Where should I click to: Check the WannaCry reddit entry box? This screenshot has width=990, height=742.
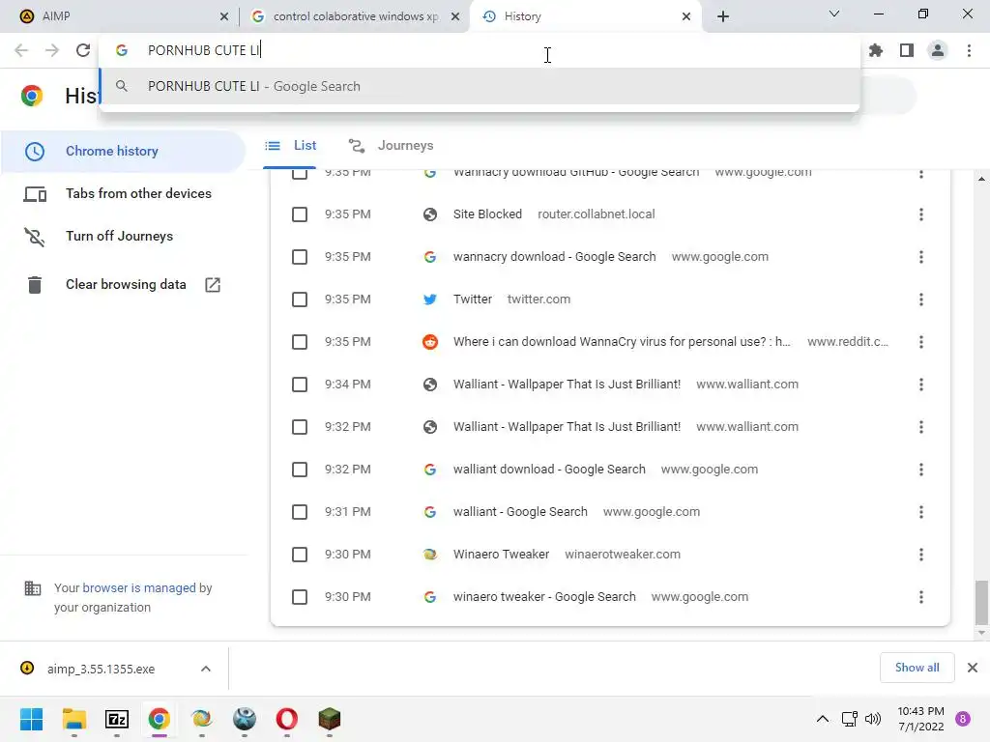(x=300, y=342)
